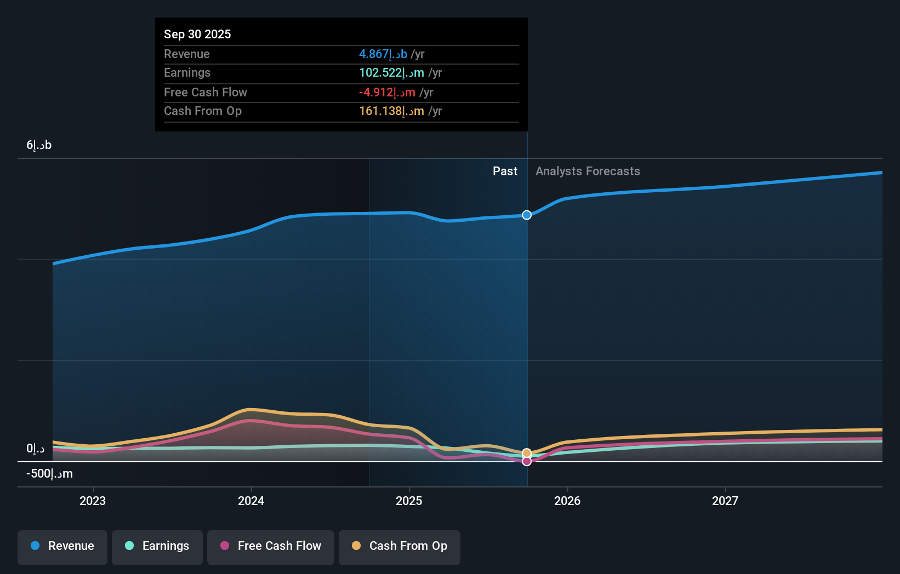The height and width of the screenshot is (574, 900).
Task: Select the pink Free Cash Flow chart marker
Action: point(526,461)
